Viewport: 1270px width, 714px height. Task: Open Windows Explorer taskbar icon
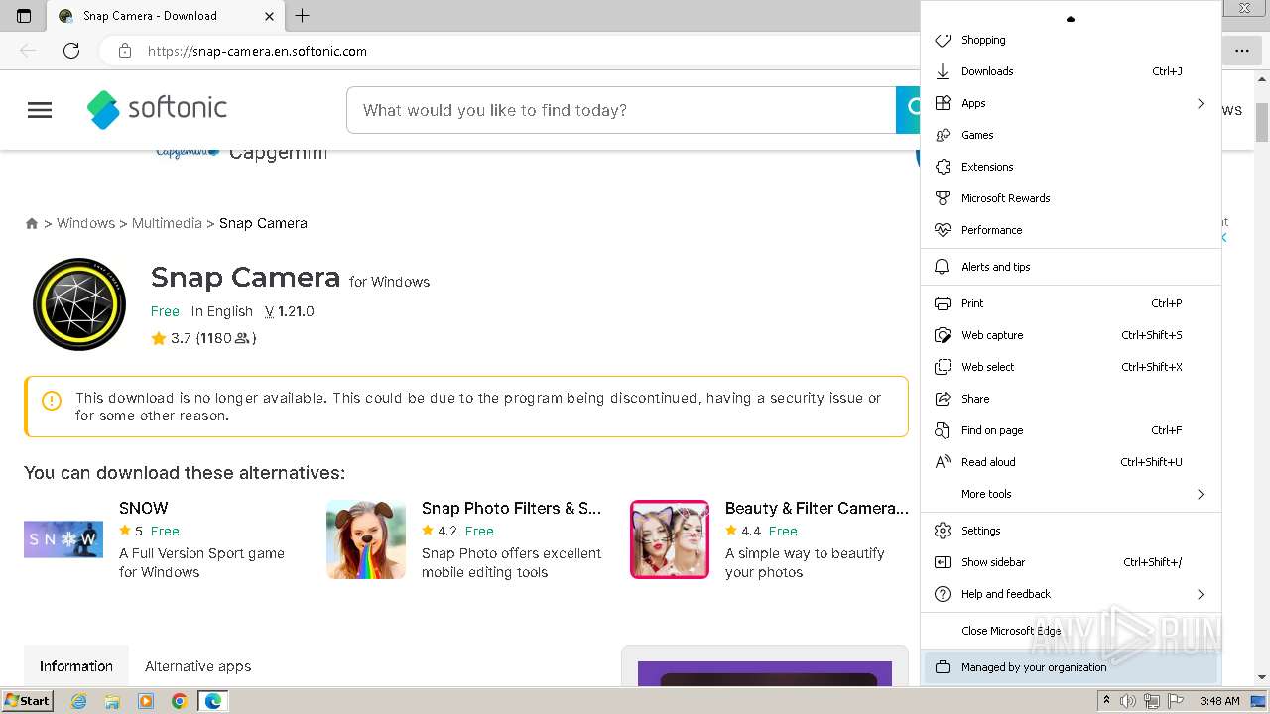pos(112,701)
